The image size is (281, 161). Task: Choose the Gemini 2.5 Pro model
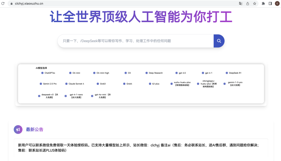[x=48, y=84]
